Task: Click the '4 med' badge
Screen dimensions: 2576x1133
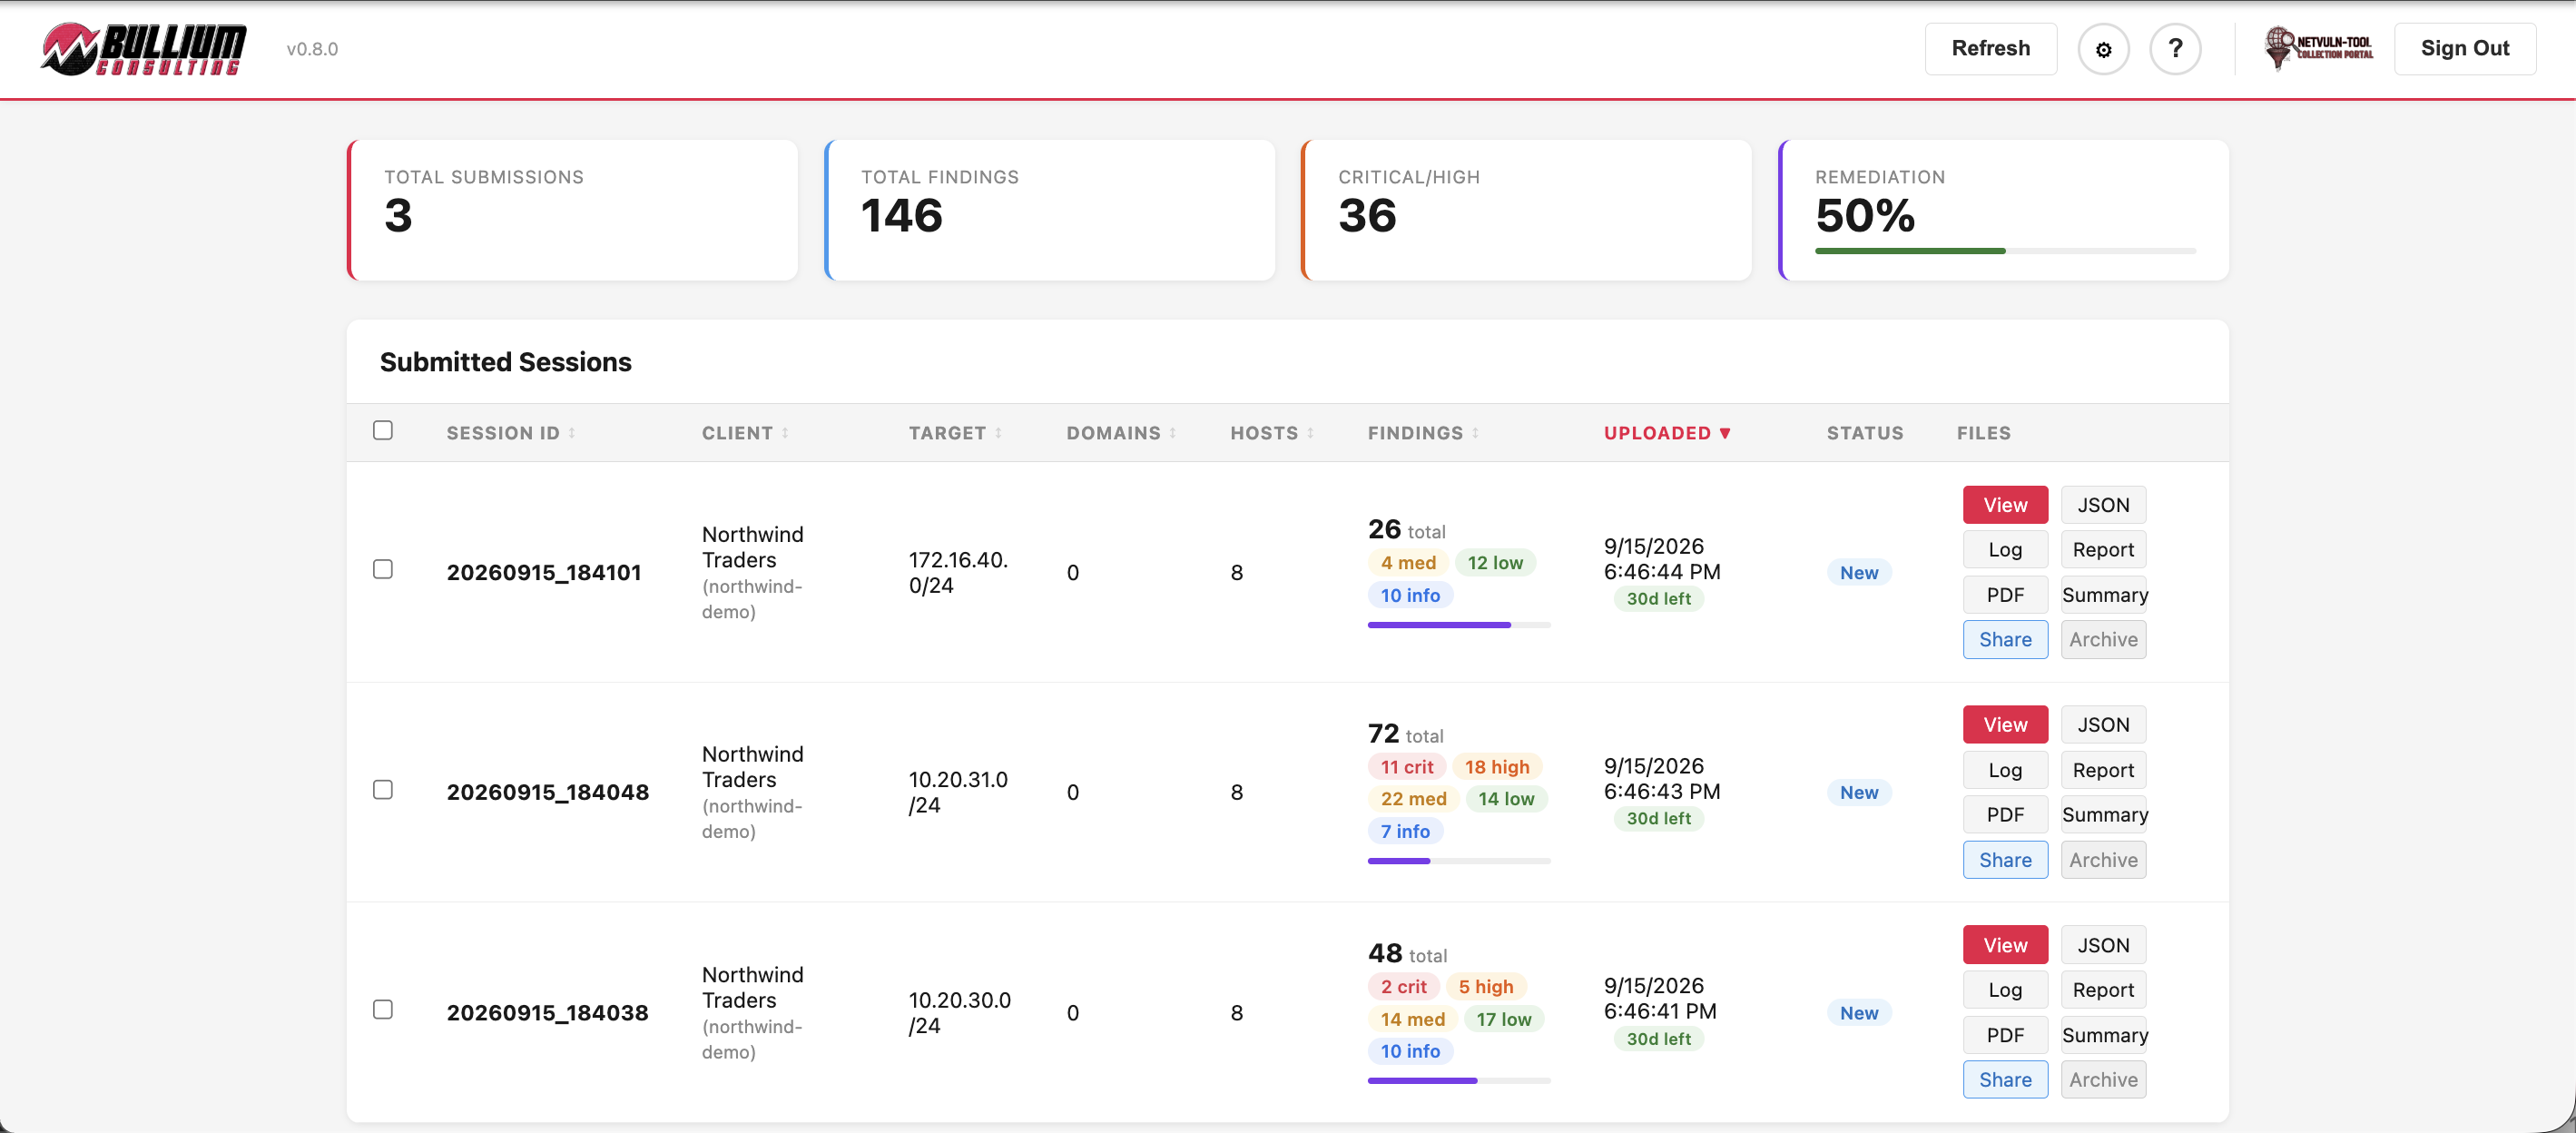Action: coord(1408,563)
